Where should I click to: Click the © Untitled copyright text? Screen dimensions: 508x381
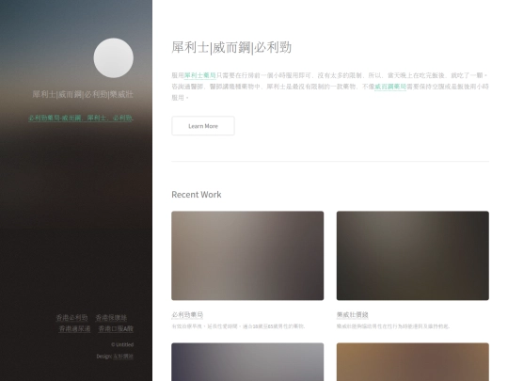pos(122,344)
